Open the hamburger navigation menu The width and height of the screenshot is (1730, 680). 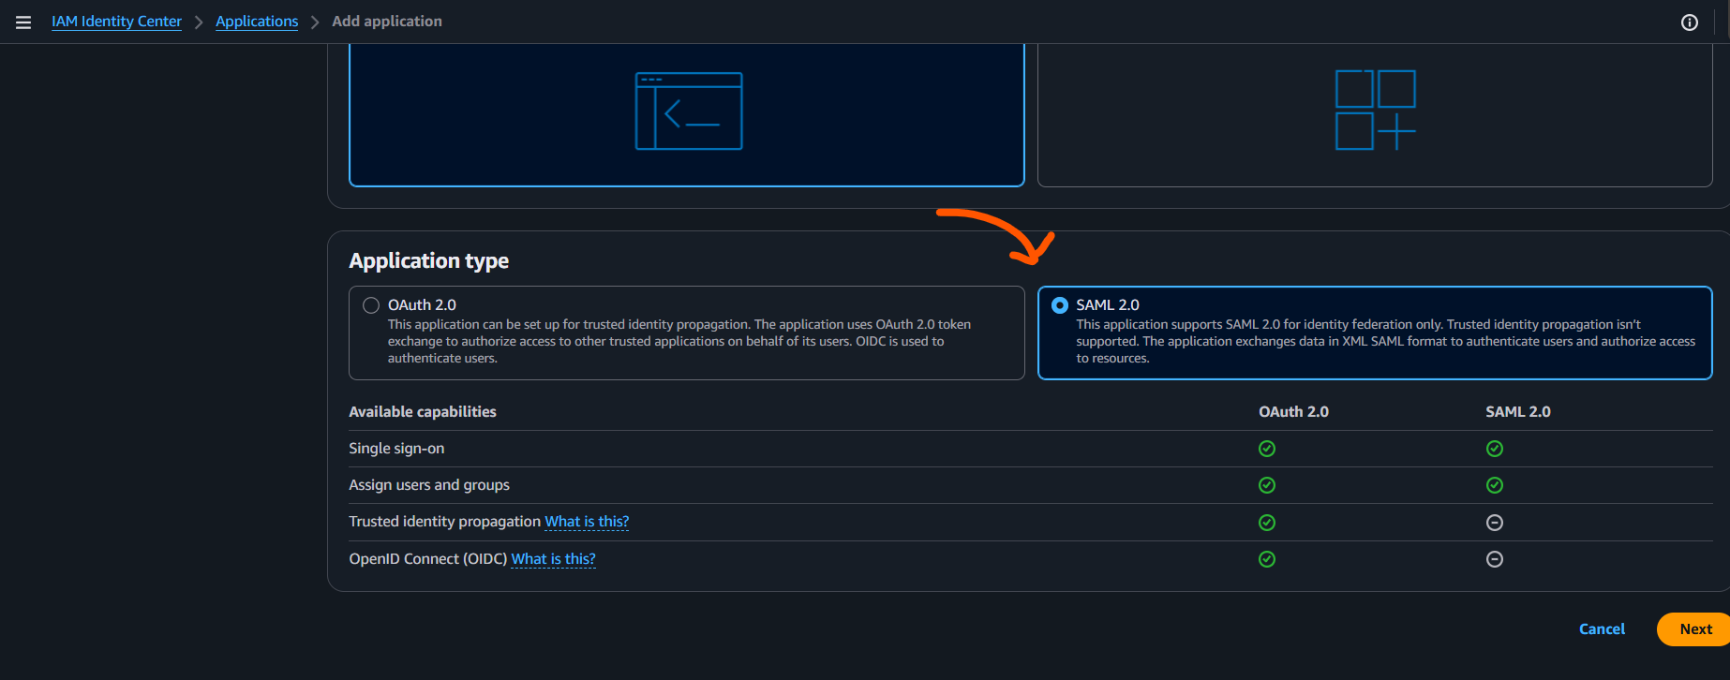point(23,22)
